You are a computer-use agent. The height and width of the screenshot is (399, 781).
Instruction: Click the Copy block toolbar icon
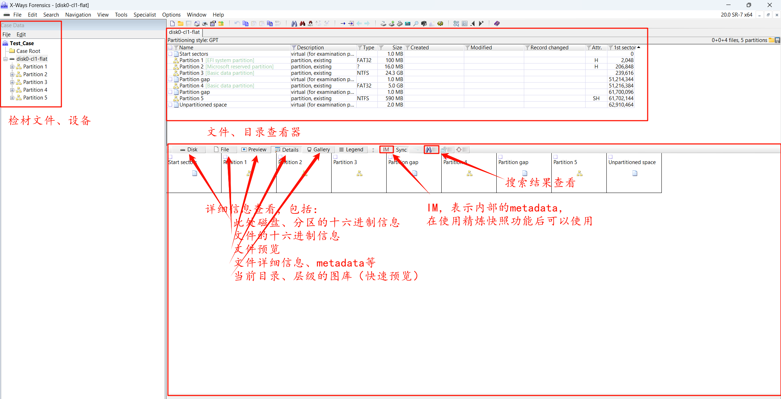(246, 24)
